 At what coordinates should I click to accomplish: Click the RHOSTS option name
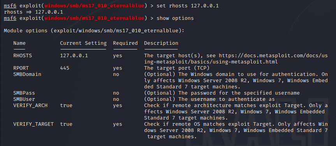point(23,56)
